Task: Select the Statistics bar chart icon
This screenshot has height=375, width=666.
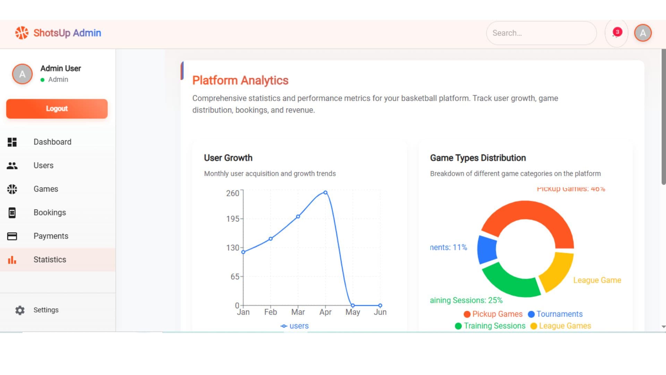Action: (12, 260)
